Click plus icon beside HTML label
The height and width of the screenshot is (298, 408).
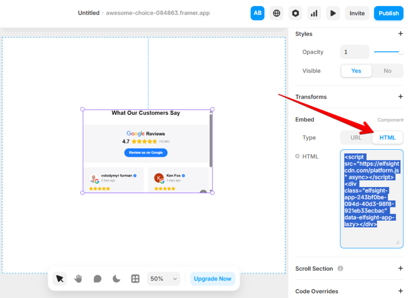click(297, 156)
